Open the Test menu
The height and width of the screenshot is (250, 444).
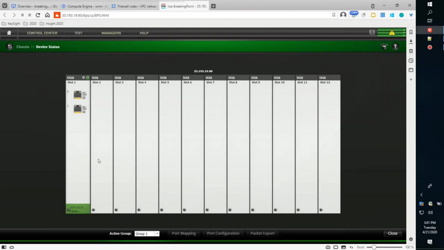[x=78, y=33]
